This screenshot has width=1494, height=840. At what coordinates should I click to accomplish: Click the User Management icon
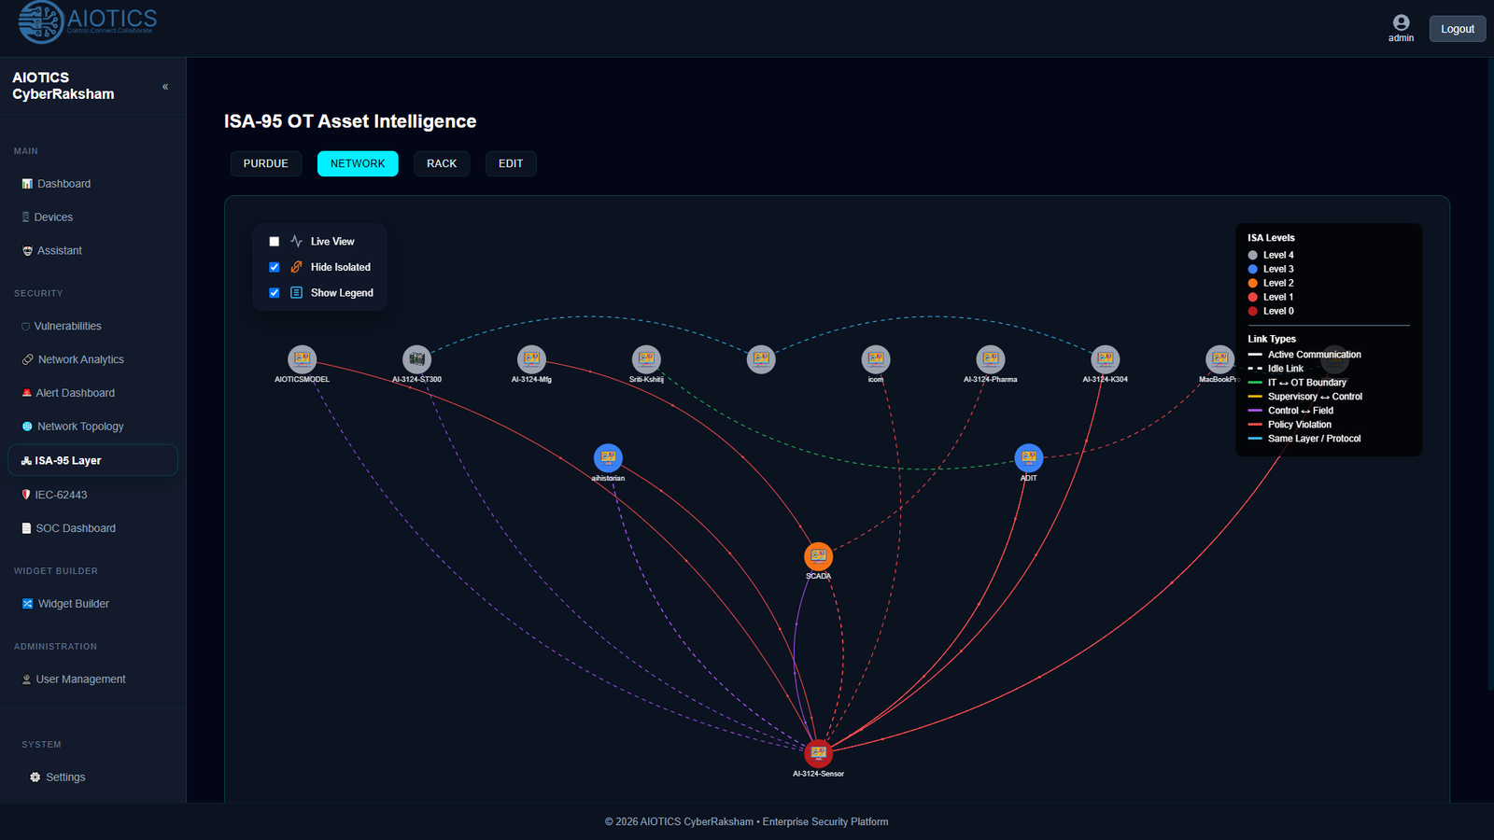click(x=26, y=679)
